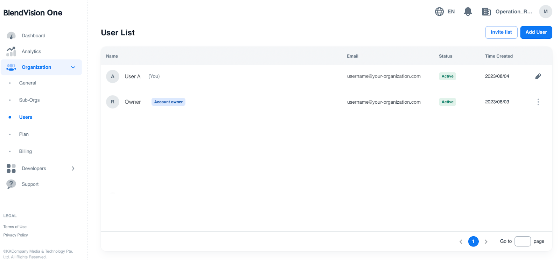Click the Support question mark icon
The height and width of the screenshot is (260, 560).
pyautogui.click(x=11, y=184)
